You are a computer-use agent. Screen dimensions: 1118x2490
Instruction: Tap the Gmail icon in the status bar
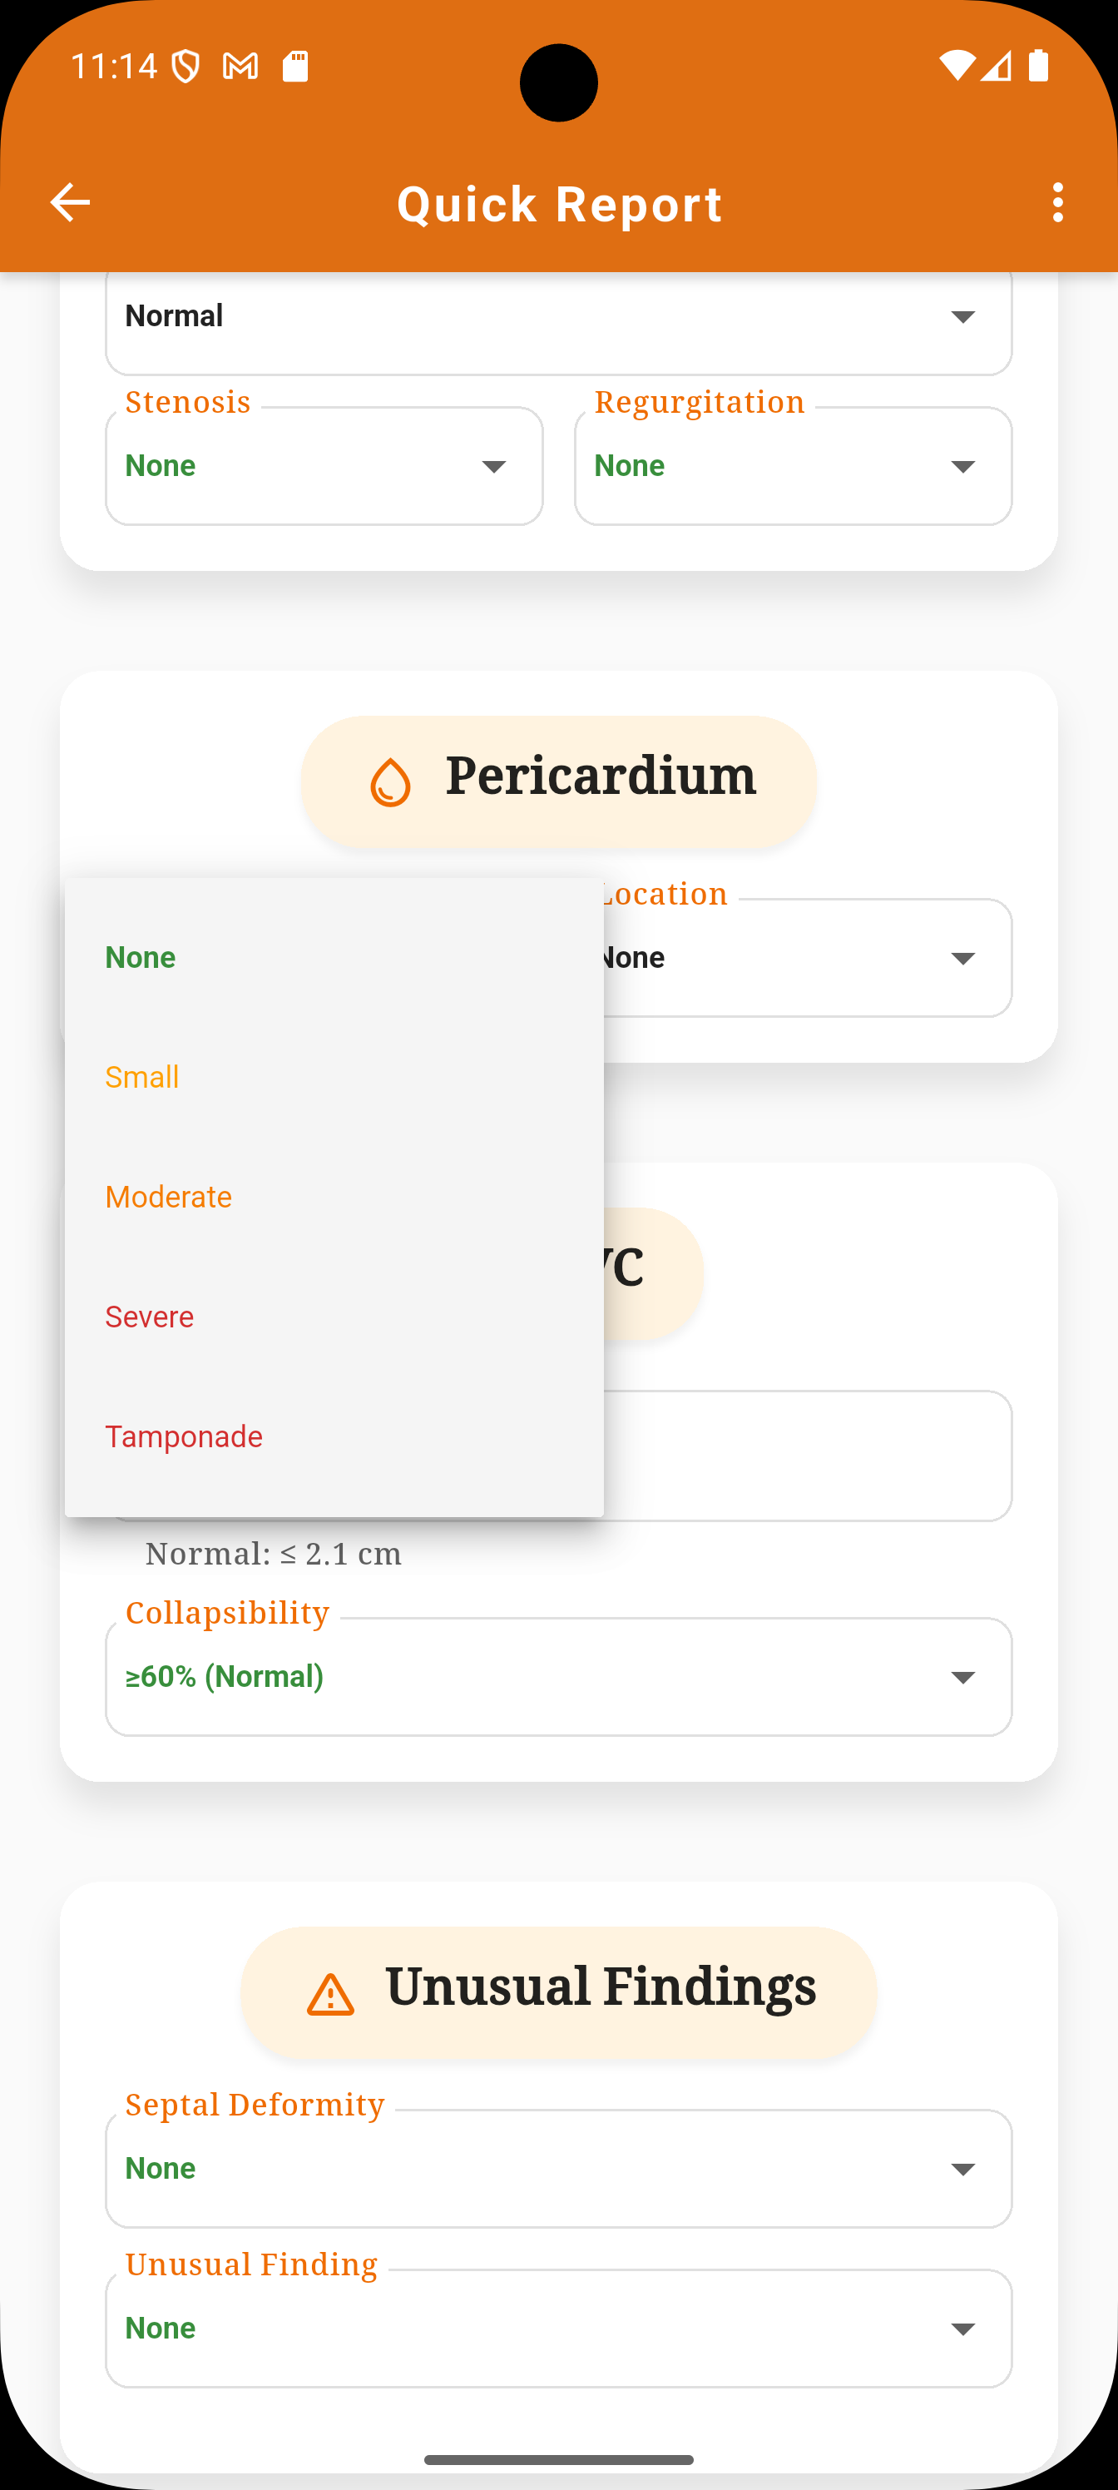240,66
